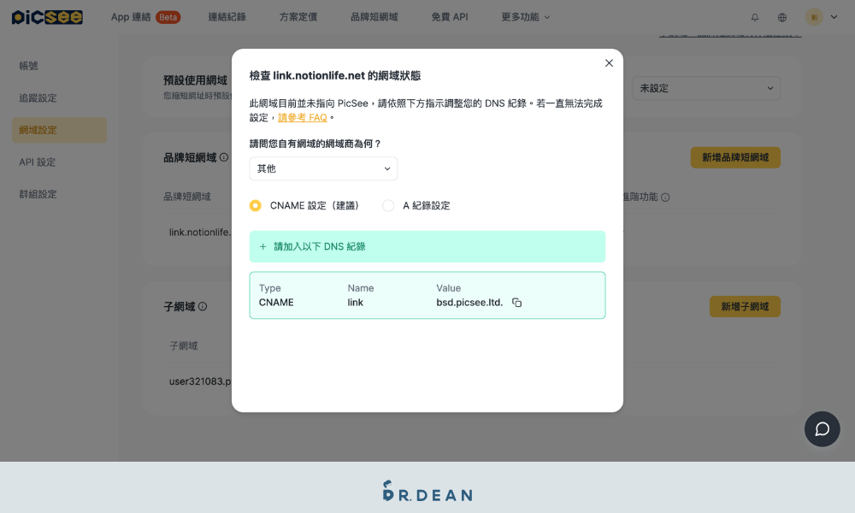
Task: Click the Dr. Dean logo
Action: (427, 491)
